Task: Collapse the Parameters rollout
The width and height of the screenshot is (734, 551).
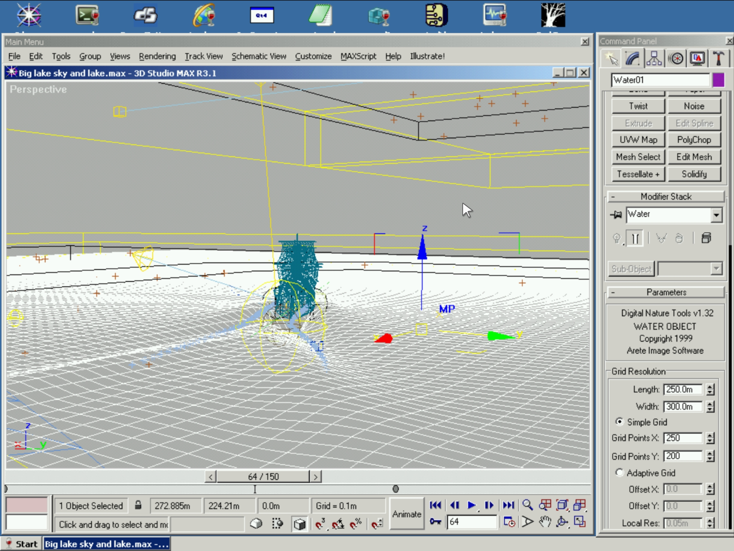Action: pyautogui.click(x=666, y=292)
